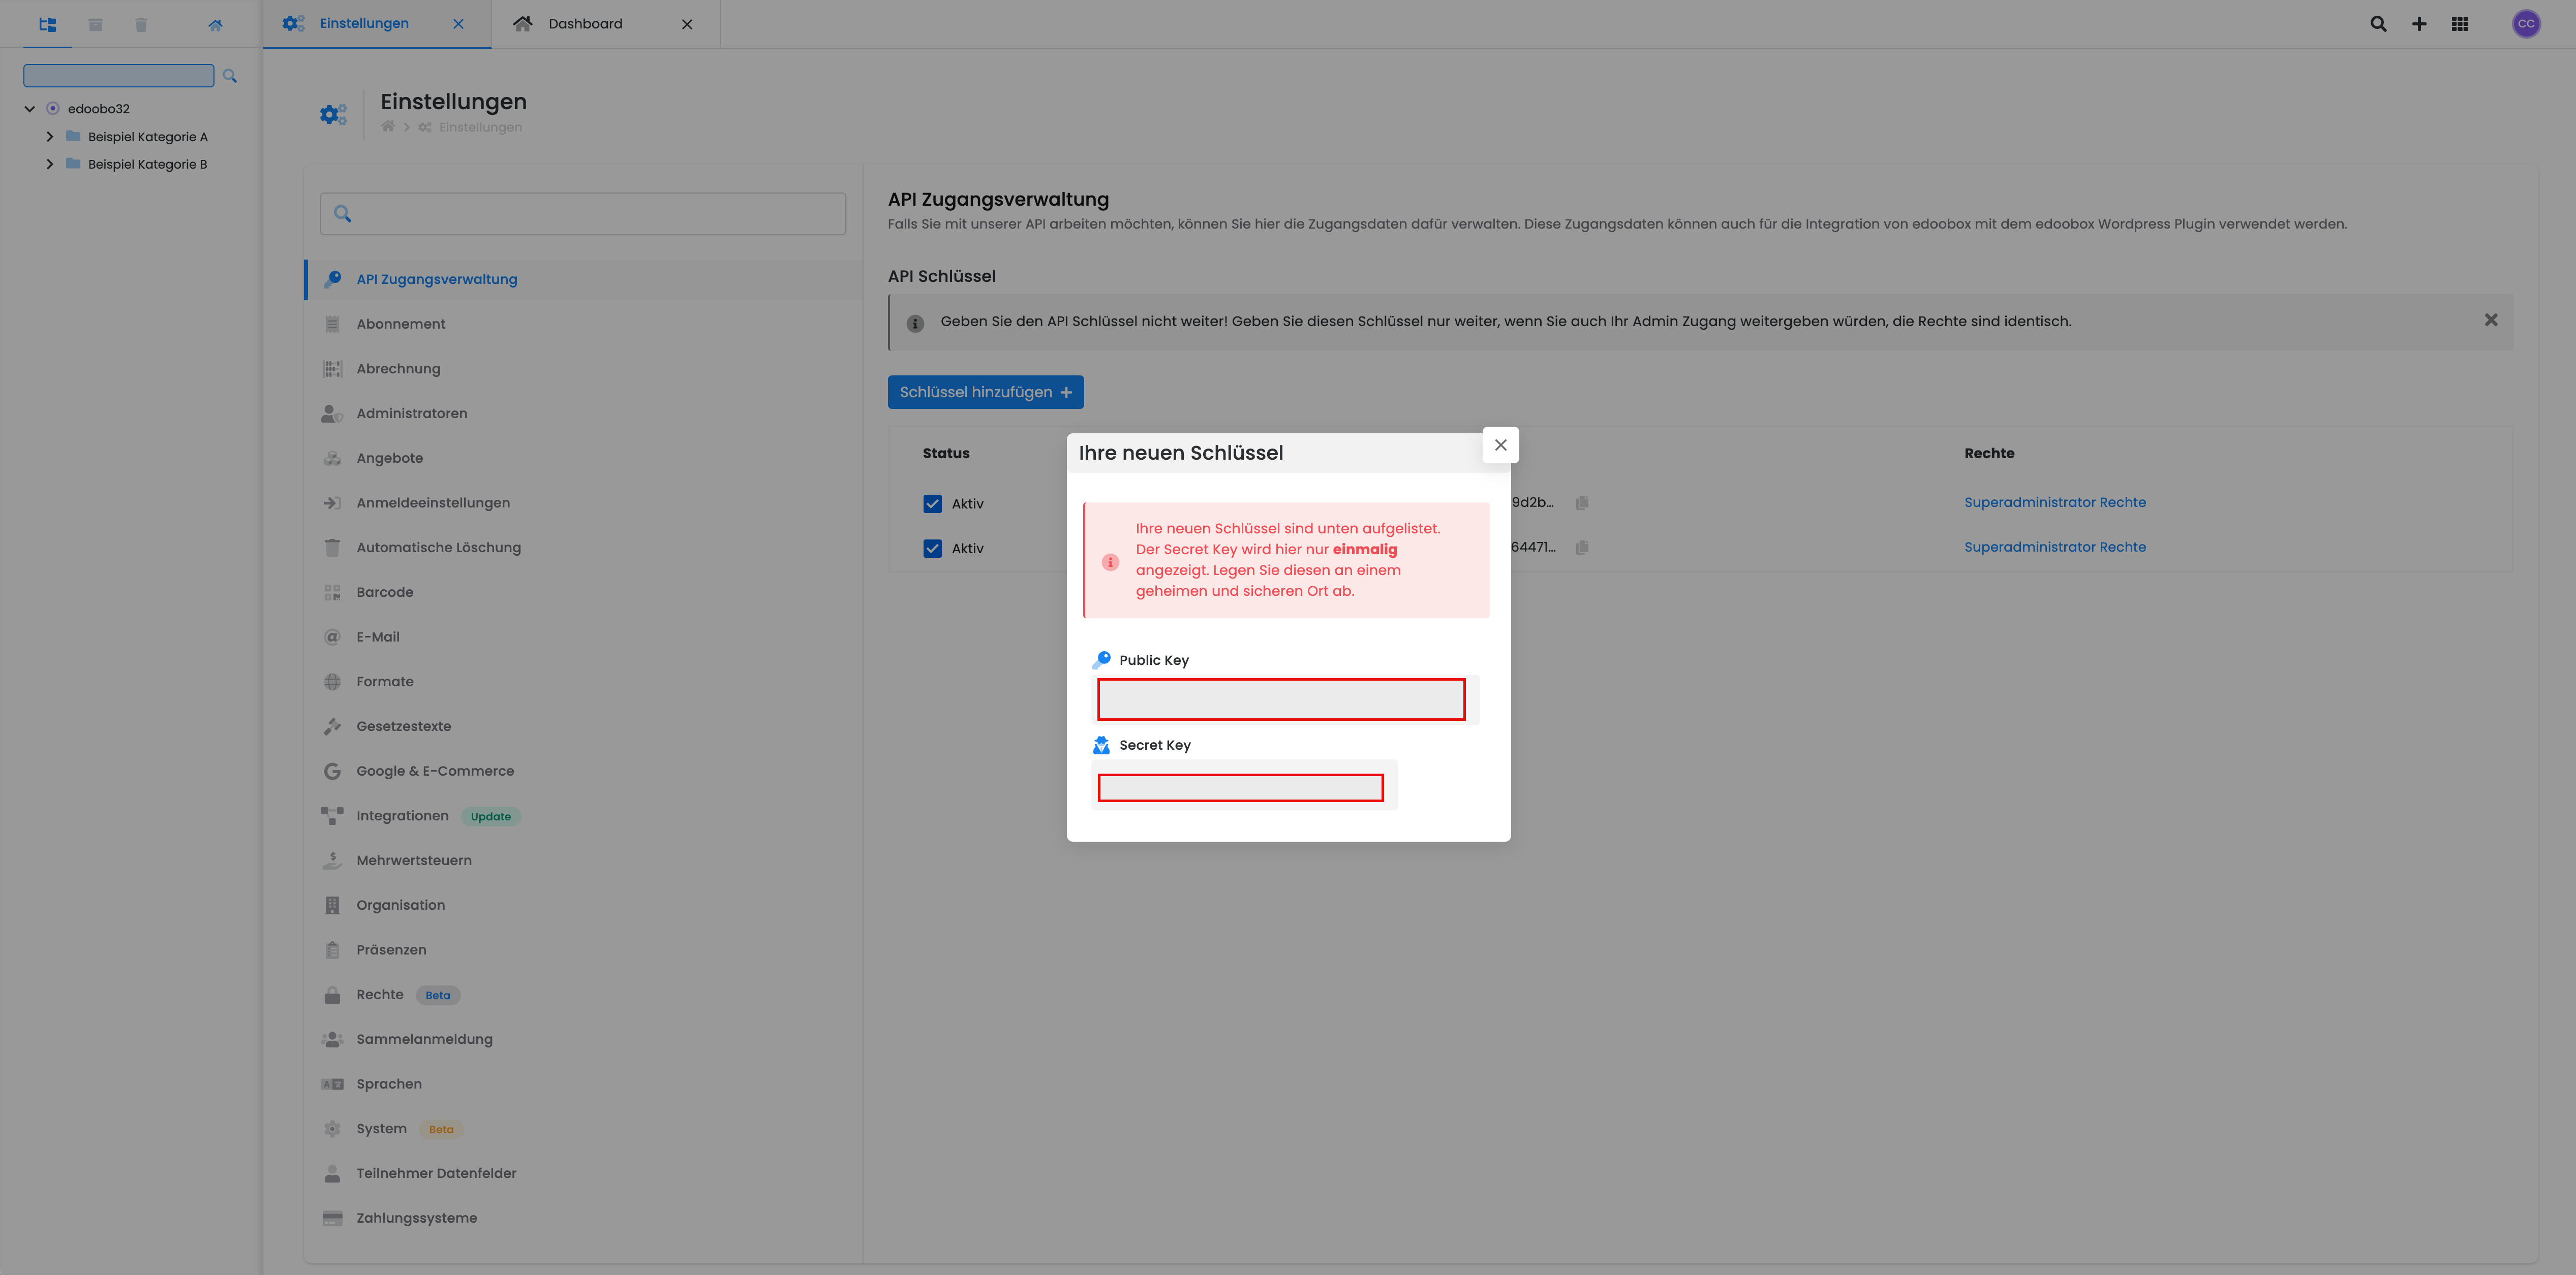Close the Ihre neuen Schlüssel dialog
2576x1275 pixels.
click(x=1500, y=444)
